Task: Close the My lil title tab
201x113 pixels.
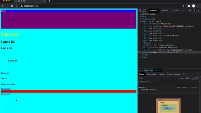Action: click(44, 1)
